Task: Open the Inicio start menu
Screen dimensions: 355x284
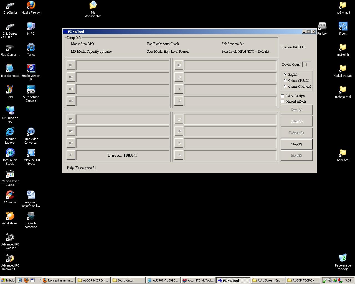Action: pyautogui.click(x=7, y=280)
